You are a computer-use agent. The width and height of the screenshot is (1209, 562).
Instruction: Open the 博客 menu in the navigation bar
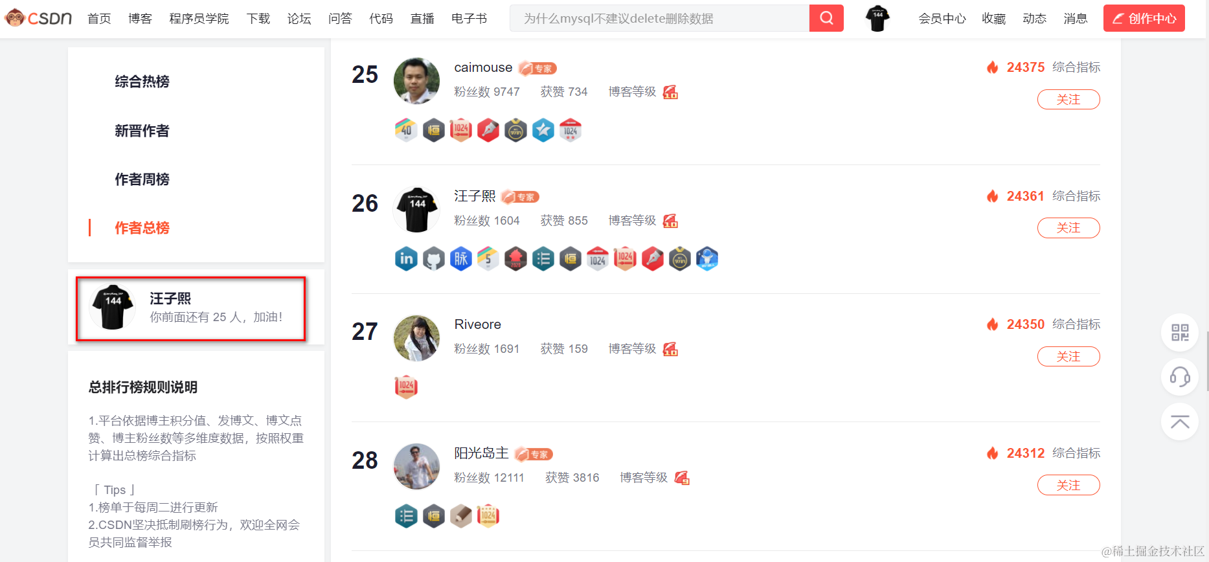click(140, 19)
